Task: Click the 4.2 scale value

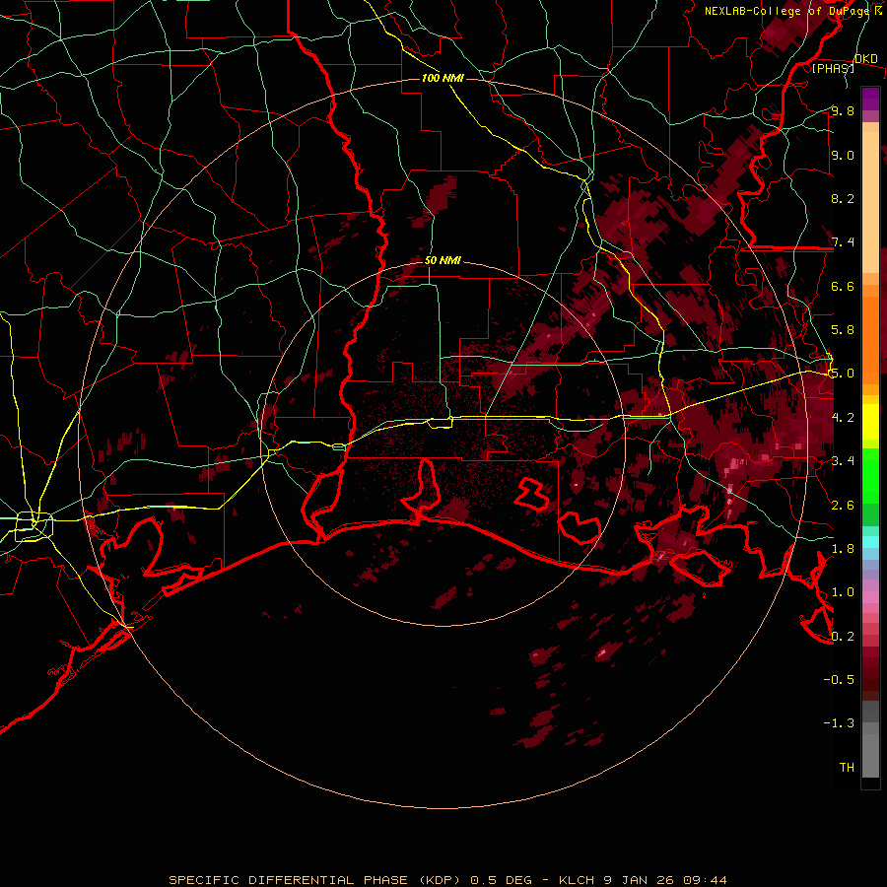Action: 843,418
